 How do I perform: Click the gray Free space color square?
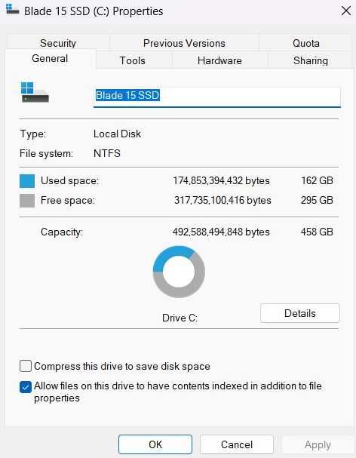(27, 201)
